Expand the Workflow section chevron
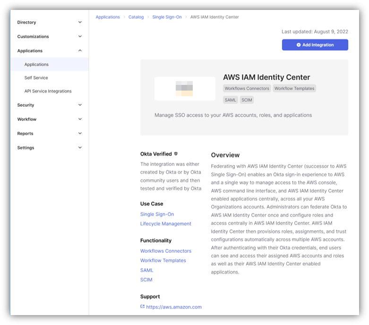The height and width of the screenshot is (325, 369). [x=80, y=119]
